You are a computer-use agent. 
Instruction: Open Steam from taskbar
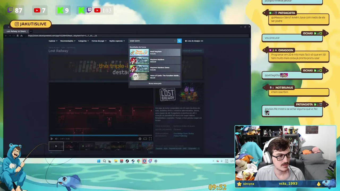click(x=133, y=161)
